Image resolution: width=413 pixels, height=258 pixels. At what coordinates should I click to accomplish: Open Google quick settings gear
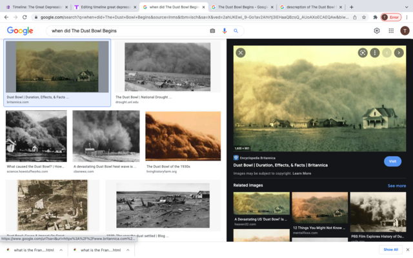377,31
